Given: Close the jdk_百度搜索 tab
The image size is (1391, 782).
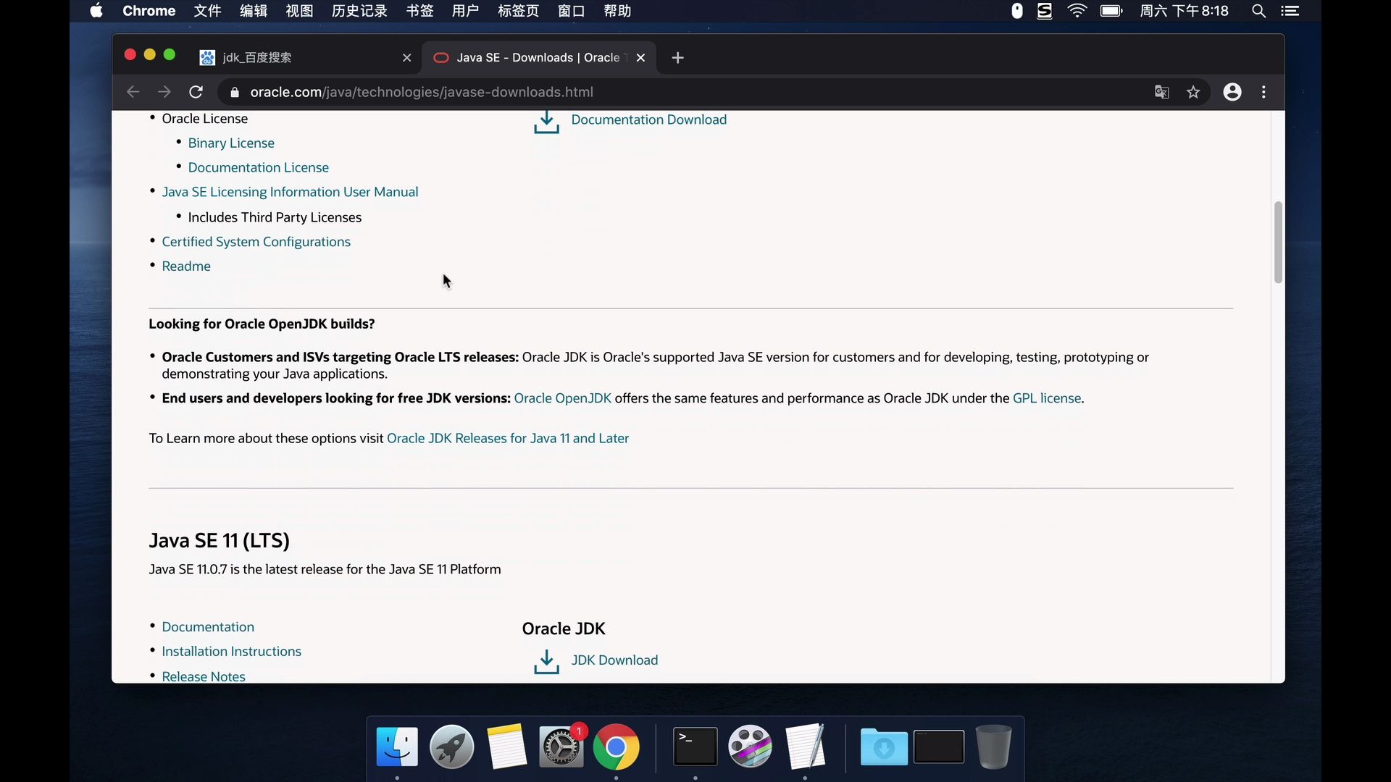Looking at the screenshot, I should (406, 58).
